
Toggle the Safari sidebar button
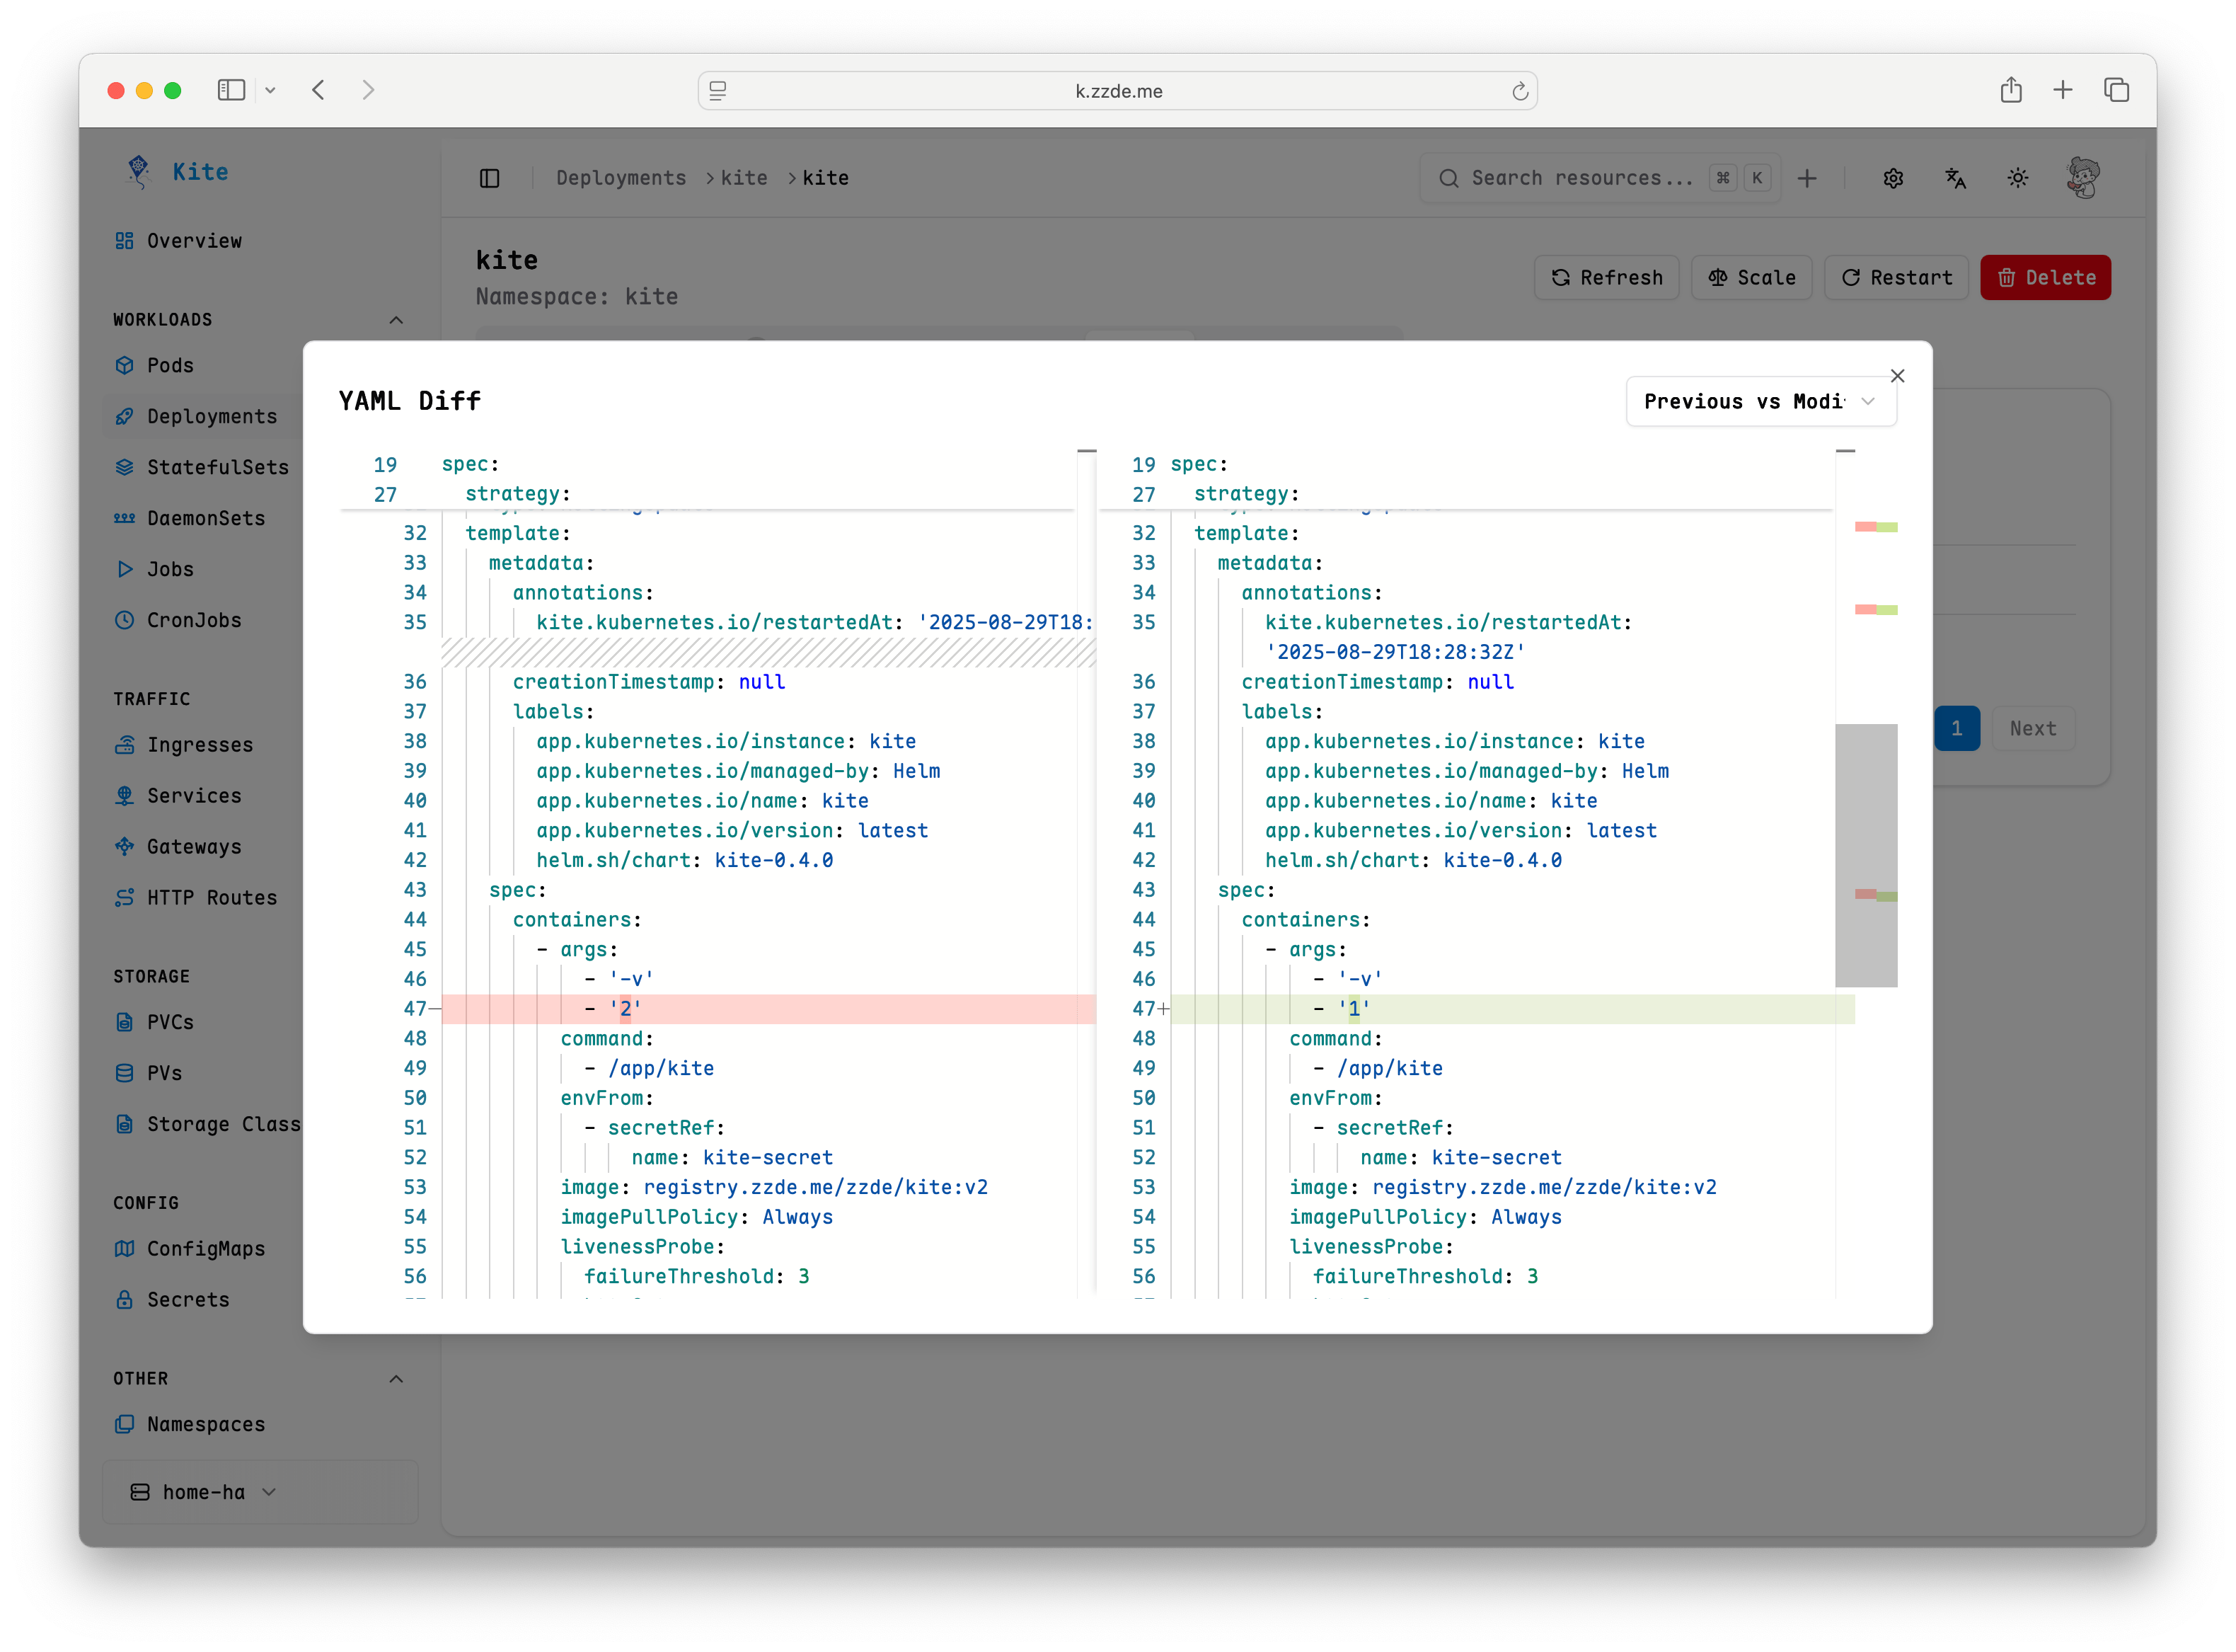click(231, 90)
